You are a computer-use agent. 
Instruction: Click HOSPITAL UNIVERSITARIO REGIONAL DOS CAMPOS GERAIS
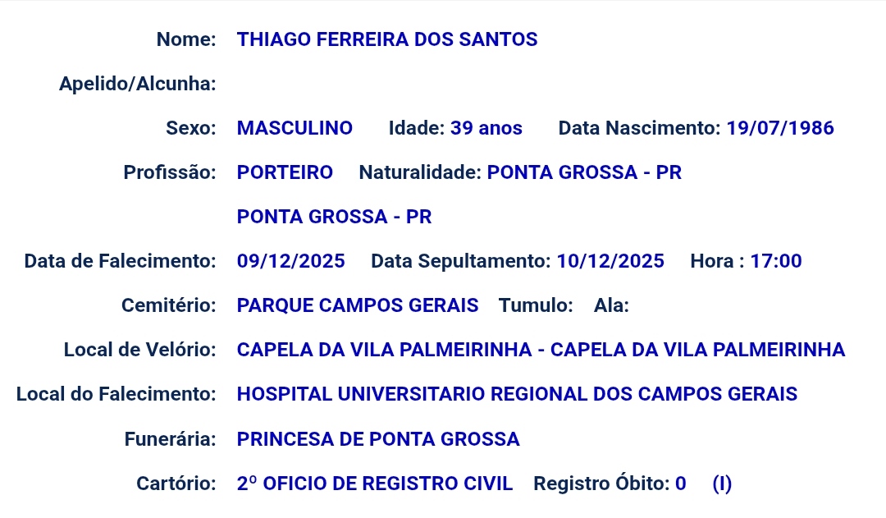(517, 394)
